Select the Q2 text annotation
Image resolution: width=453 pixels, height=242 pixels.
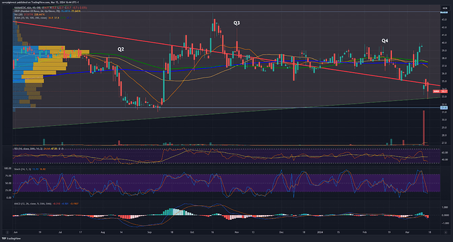coord(121,49)
